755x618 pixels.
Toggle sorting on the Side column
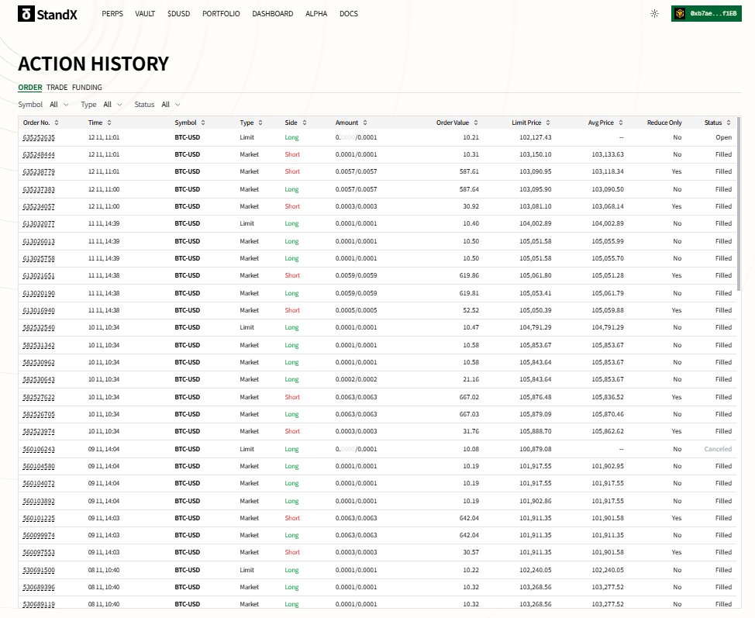[303, 123]
